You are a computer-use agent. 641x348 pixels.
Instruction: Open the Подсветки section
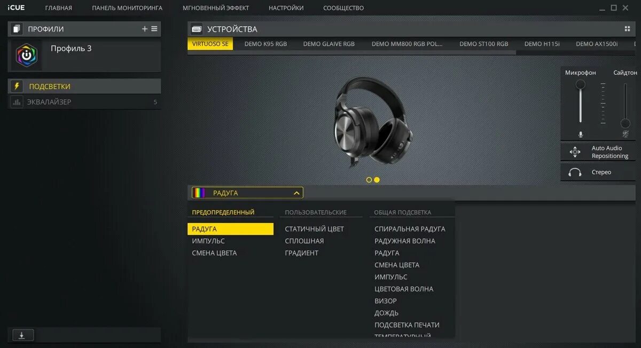[x=84, y=86]
